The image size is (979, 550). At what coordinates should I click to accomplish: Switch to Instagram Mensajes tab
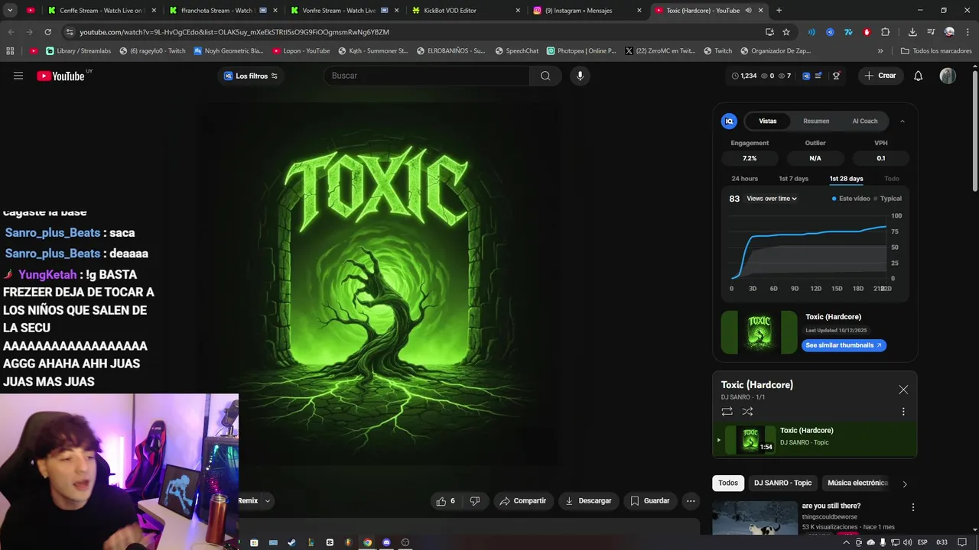click(x=587, y=11)
